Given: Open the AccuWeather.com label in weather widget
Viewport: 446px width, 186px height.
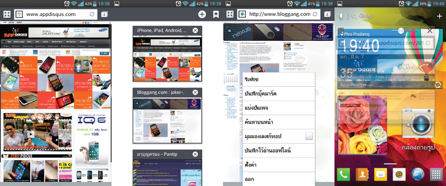Looking at the screenshot, I should click(x=357, y=85).
